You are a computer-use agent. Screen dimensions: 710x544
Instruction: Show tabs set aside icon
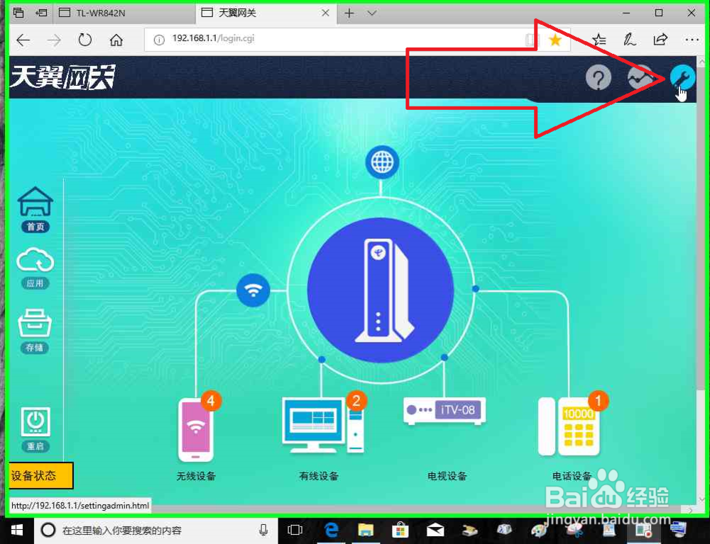[18, 13]
